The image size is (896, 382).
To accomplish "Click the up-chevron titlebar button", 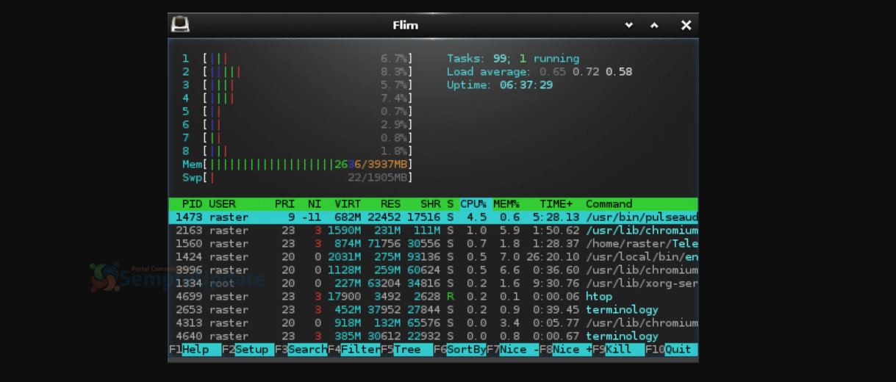I will point(654,25).
